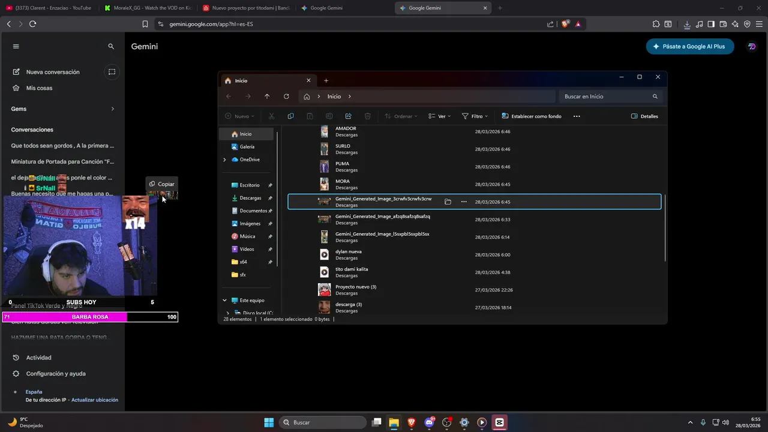
Task: Open a new browser tab
Action: [500, 8]
